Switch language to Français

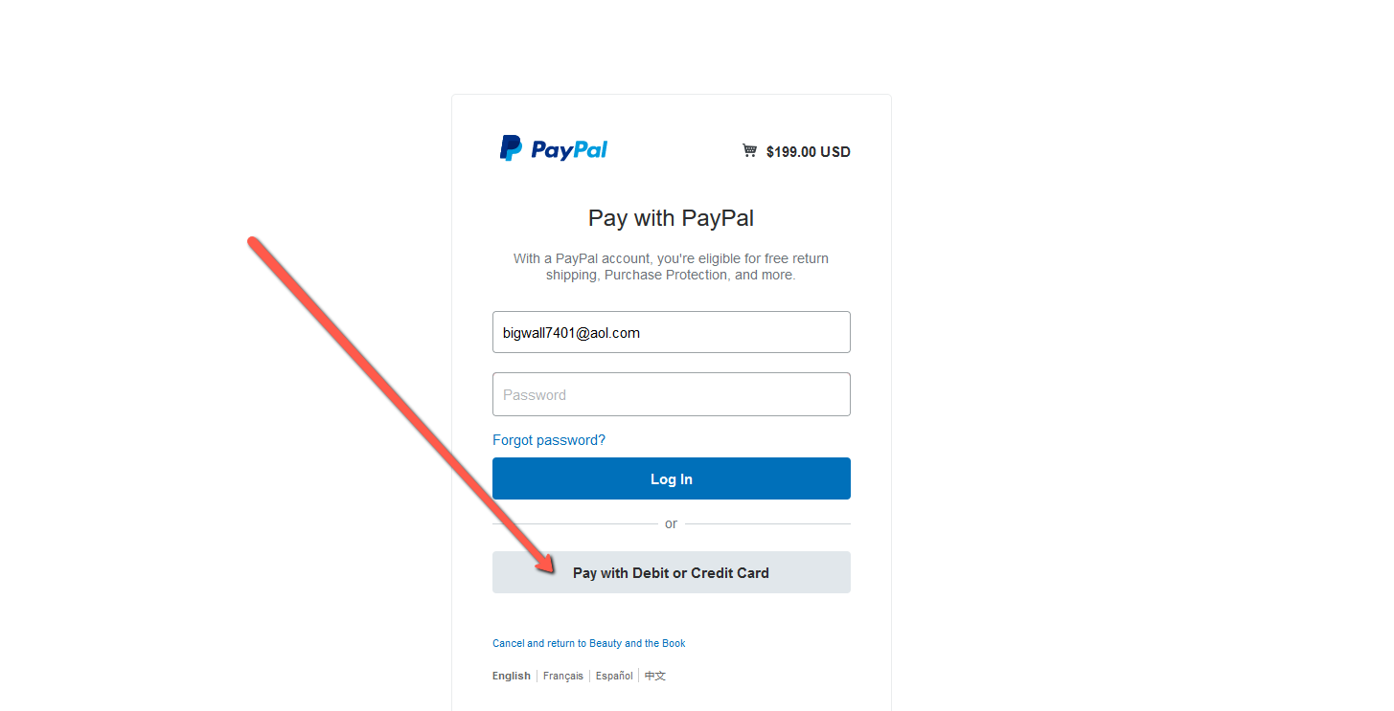click(x=563, y=676)
